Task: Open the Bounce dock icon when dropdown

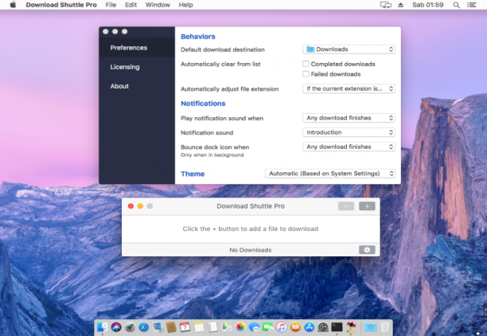Action: coord(349,147)
